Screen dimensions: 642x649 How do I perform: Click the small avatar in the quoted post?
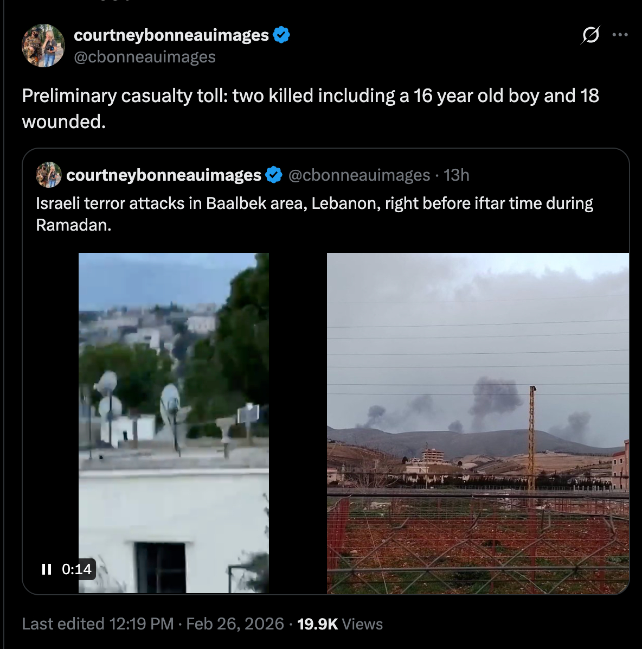click(x=49, y=175)
